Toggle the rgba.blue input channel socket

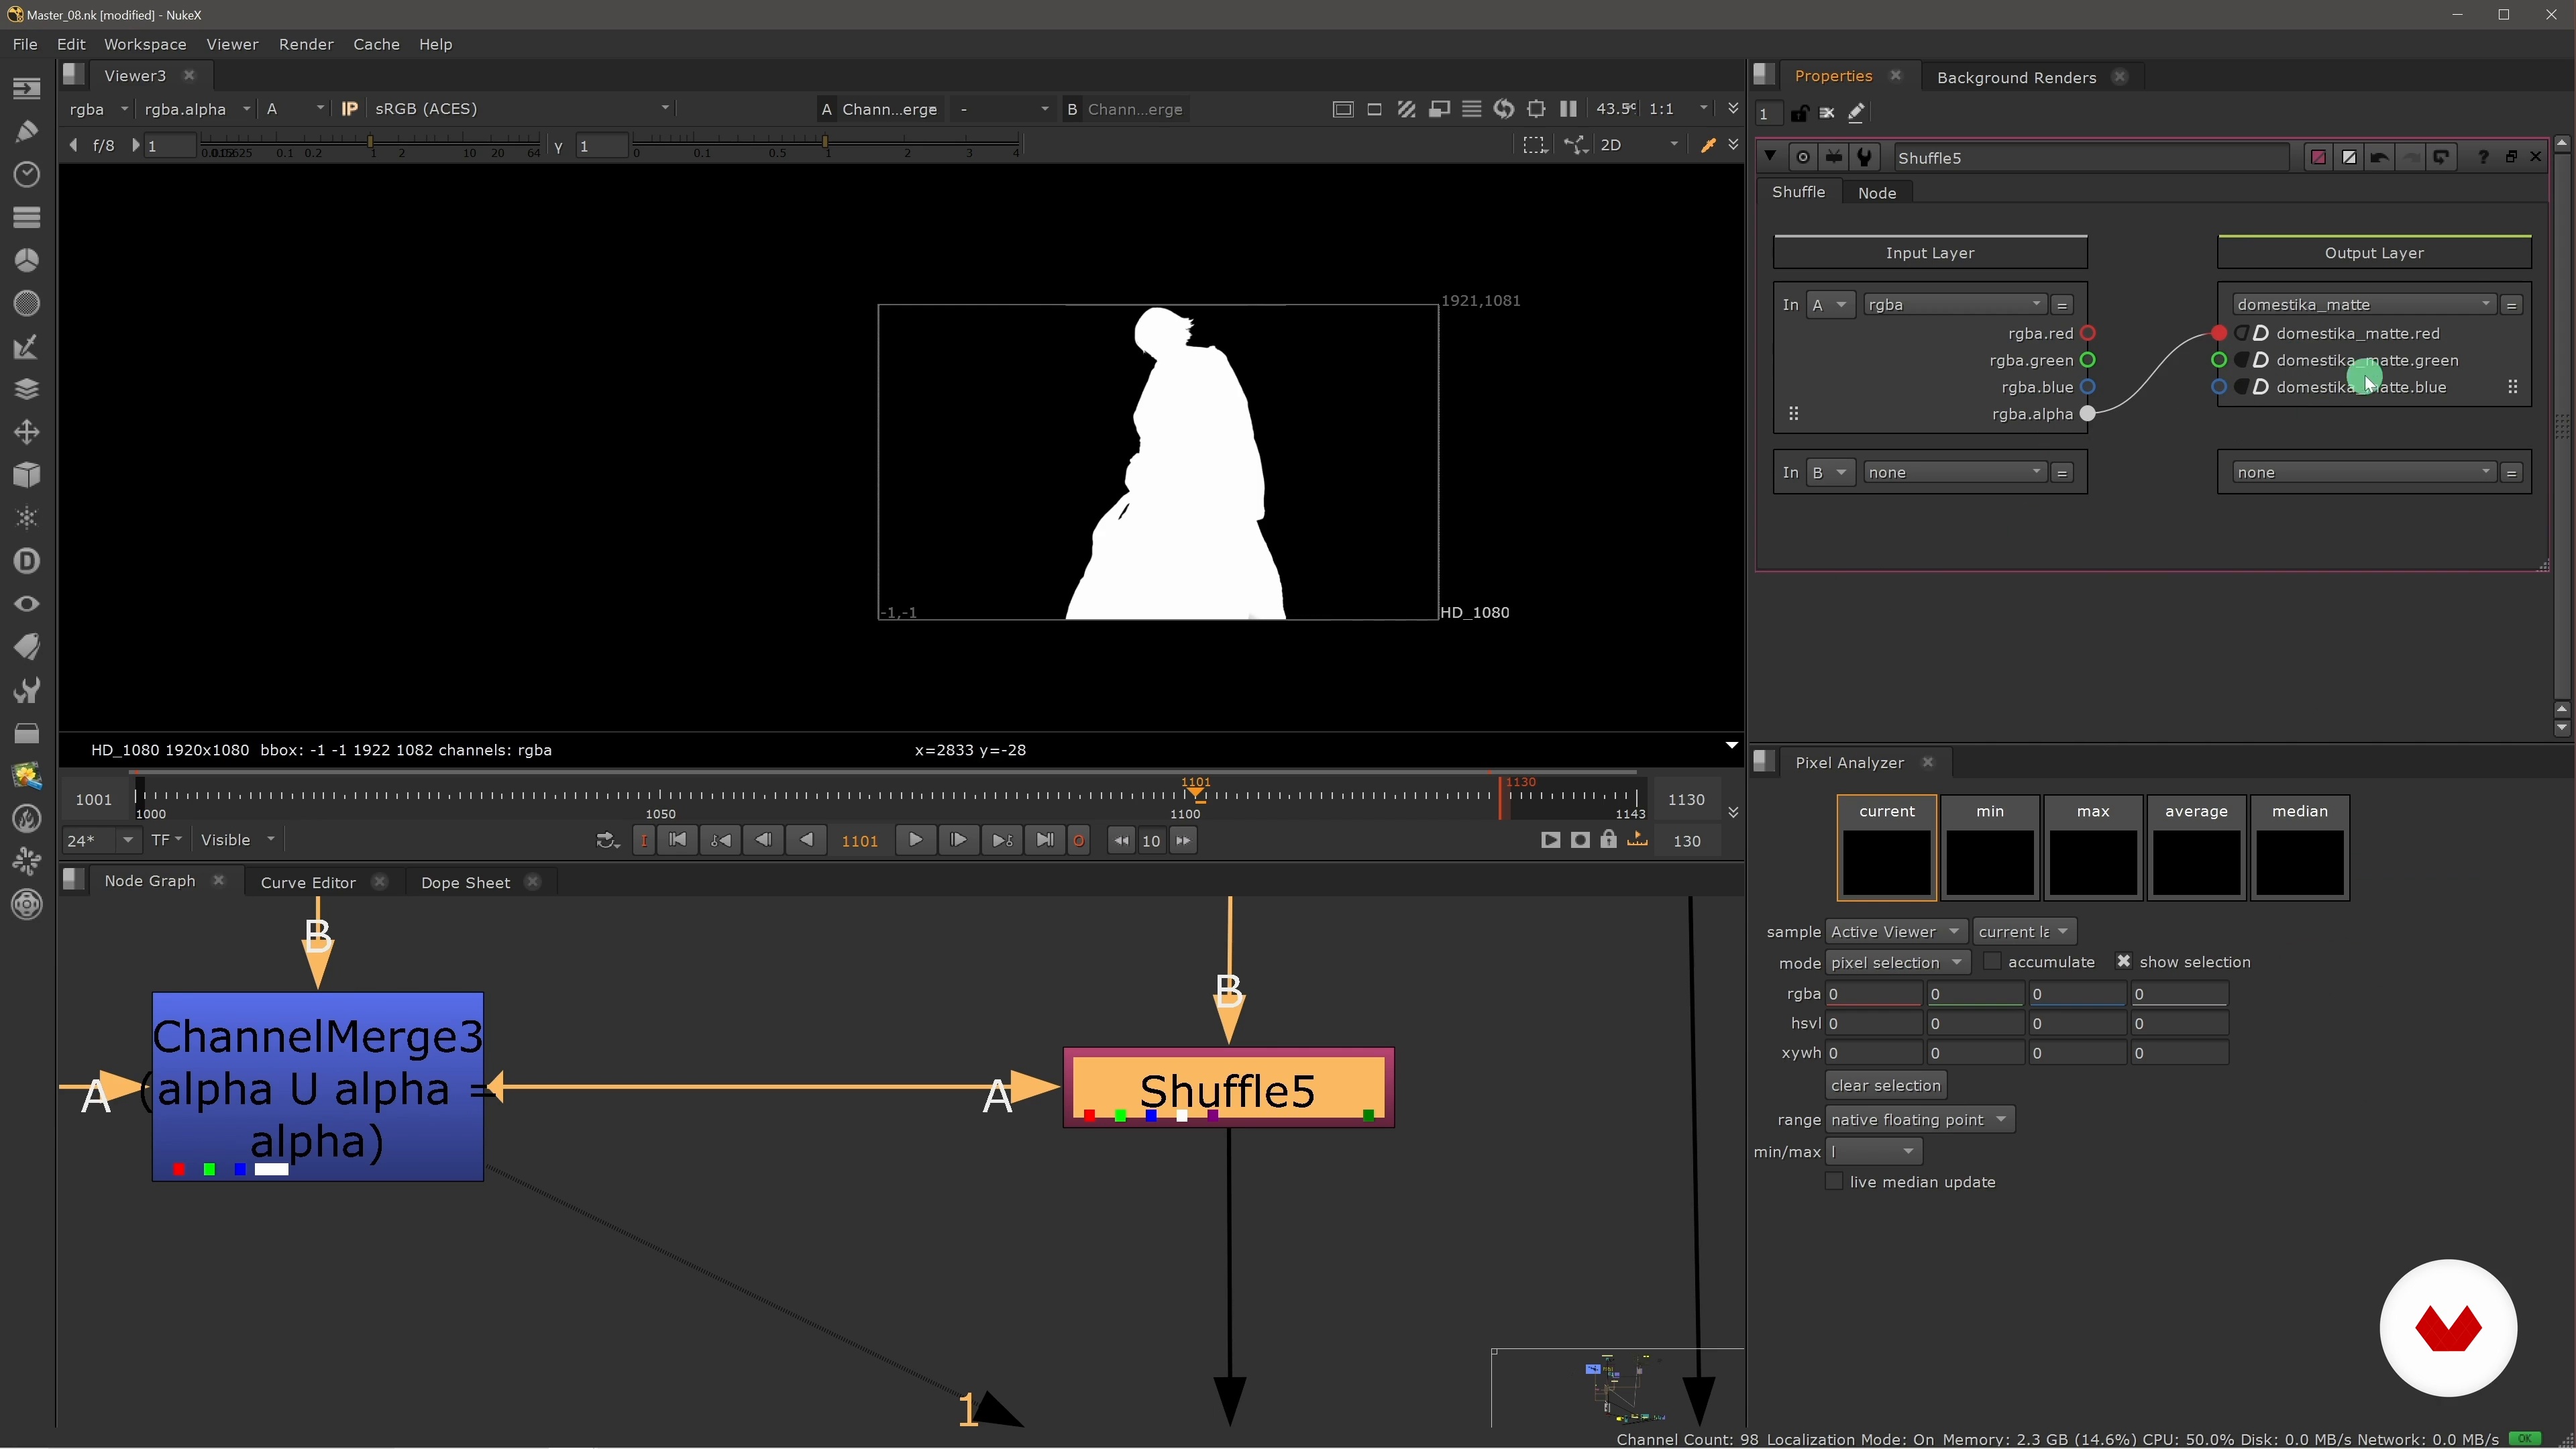tap(2088, 388)
